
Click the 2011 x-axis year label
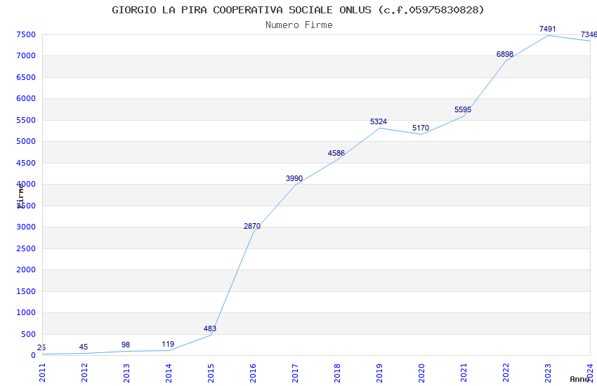tap(42, 373)
